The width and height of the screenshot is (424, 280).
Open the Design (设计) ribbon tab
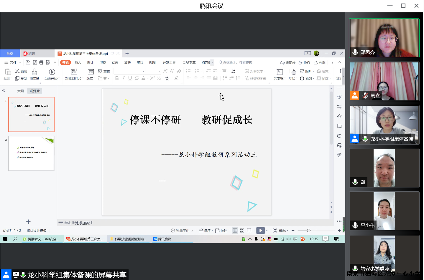pos(90,62)
